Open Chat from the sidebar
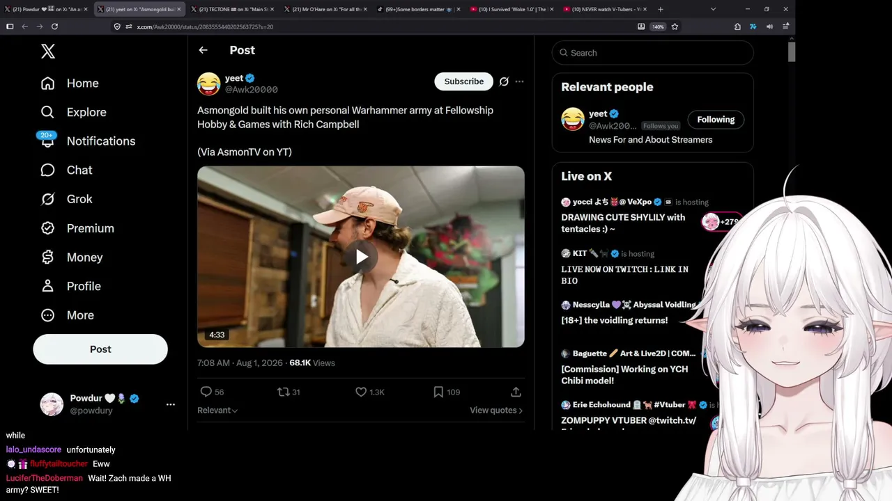This screenshot has height=501, width=892. click(66, 170)
